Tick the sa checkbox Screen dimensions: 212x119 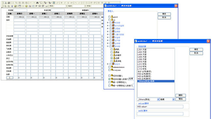[x=109, y=20]
